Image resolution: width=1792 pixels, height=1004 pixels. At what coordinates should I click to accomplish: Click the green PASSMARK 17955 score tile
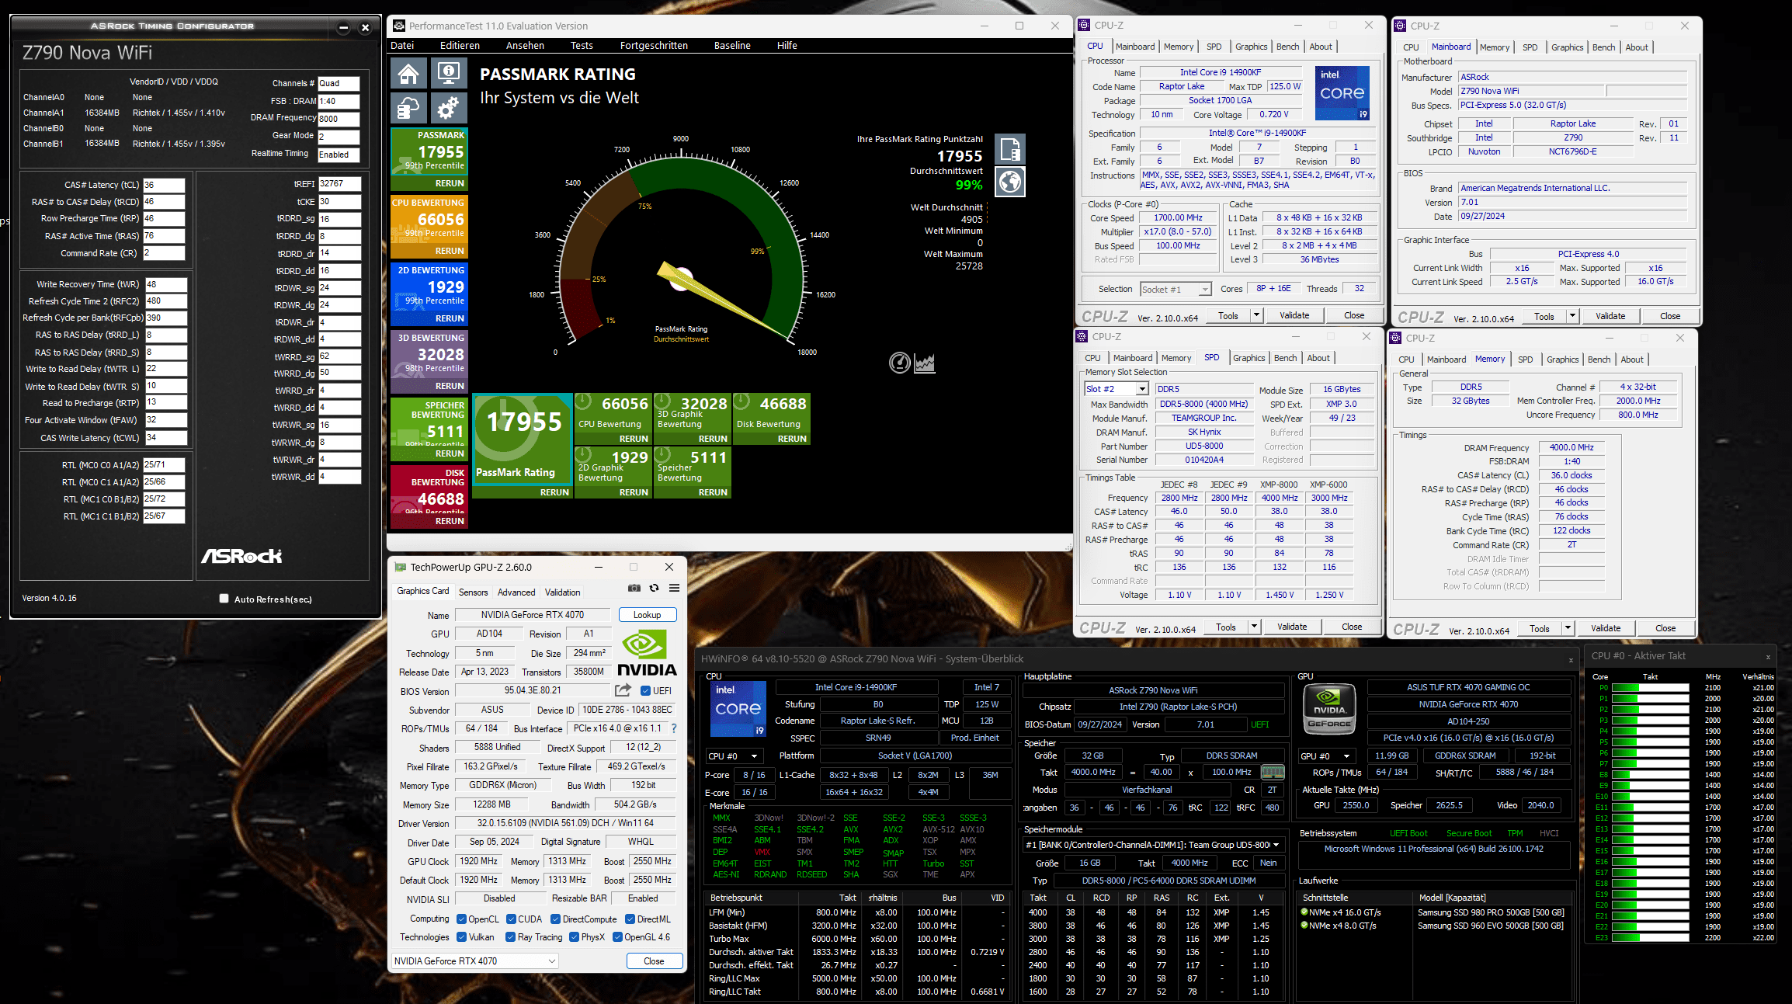[x=429, y=159]
